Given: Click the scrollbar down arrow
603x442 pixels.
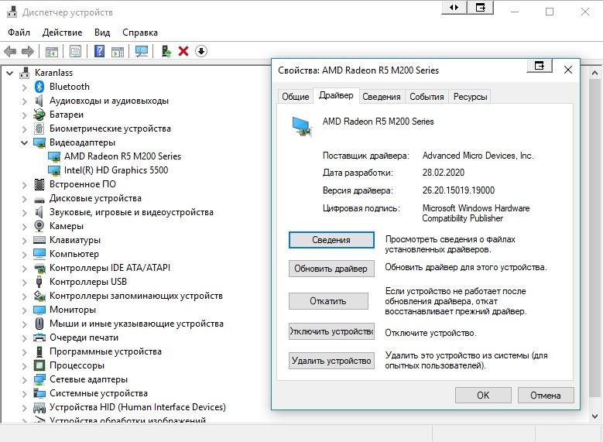Looking at the screenshot, I should [x=594, y=416].
